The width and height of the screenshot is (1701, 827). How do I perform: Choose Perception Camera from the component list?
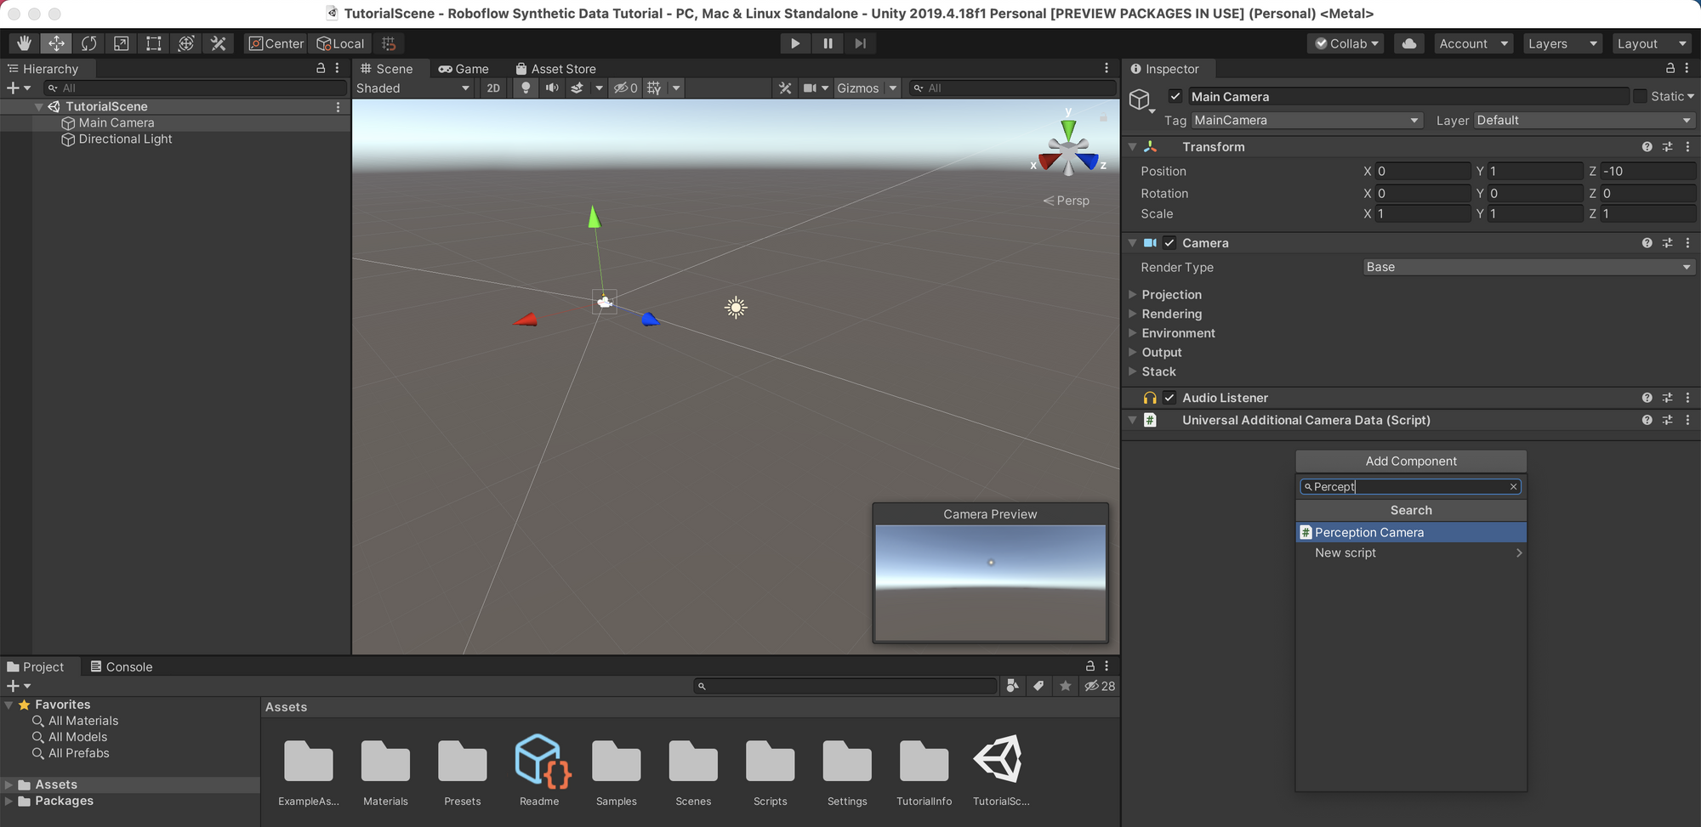click(x=1411, y=532)
